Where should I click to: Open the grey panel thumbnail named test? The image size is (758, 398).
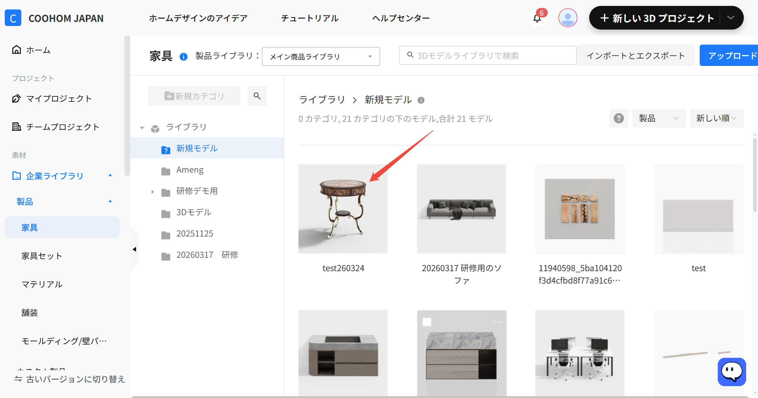coord(698,209)
